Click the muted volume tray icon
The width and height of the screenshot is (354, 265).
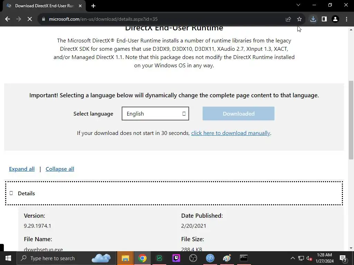[309, 258]
